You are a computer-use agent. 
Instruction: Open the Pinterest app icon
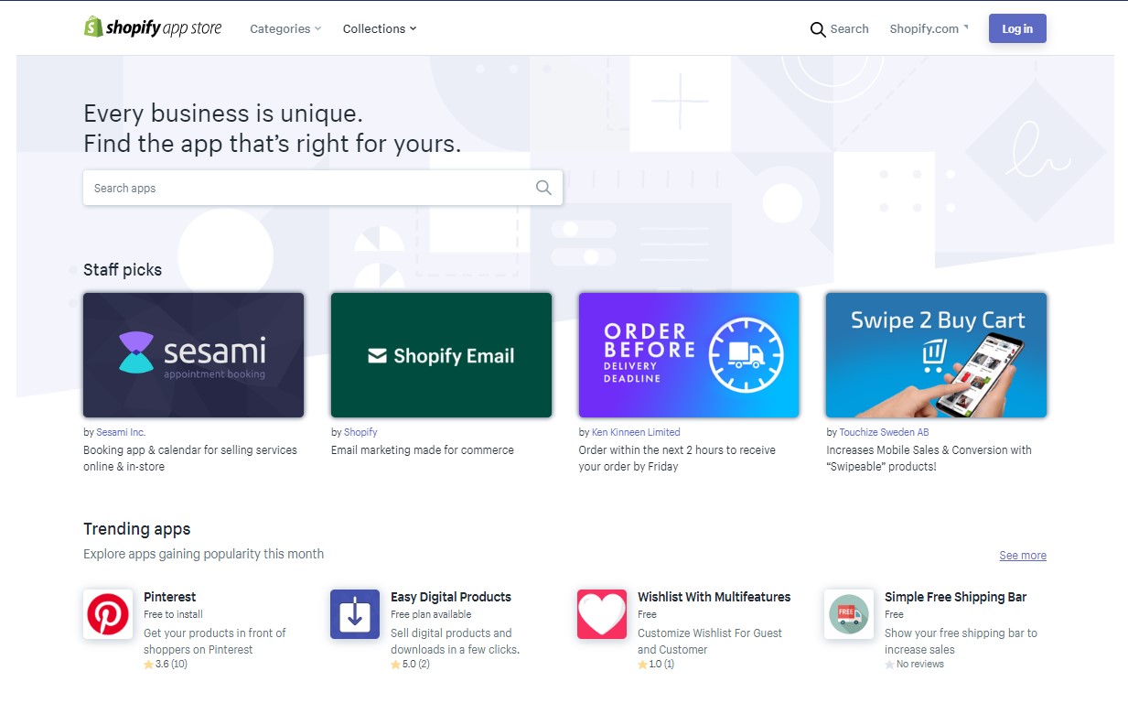[x=108, y=614]
